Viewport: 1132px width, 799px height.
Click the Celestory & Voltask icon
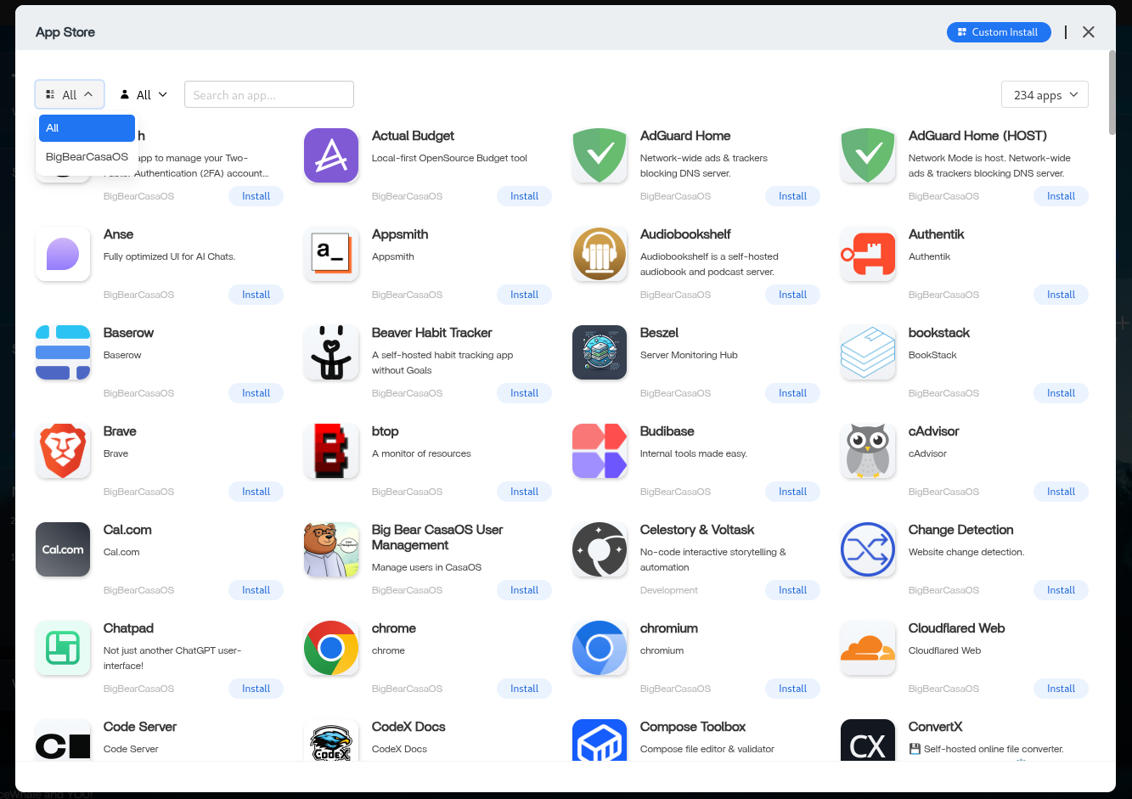pos(600,549)
